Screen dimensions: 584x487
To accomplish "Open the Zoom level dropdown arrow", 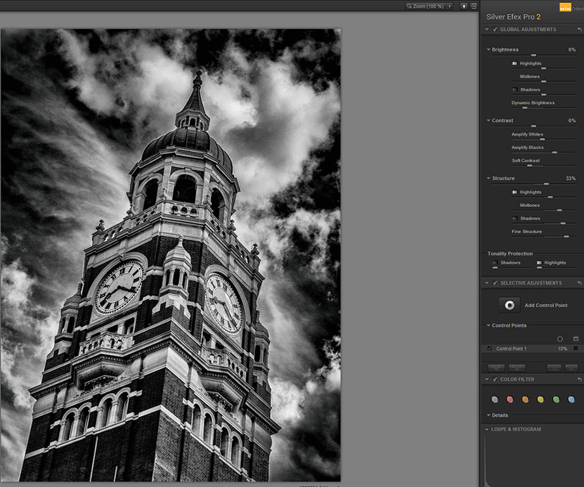I will coord(450,6).
